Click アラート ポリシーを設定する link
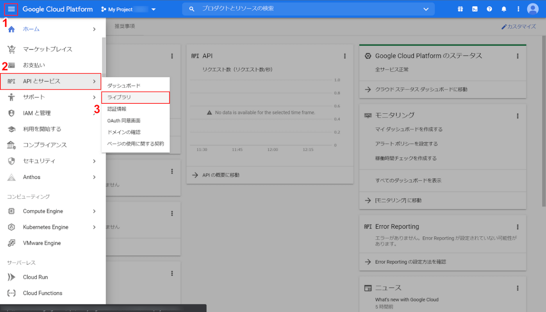Screen dimensions: 546x312 (407, 144)
